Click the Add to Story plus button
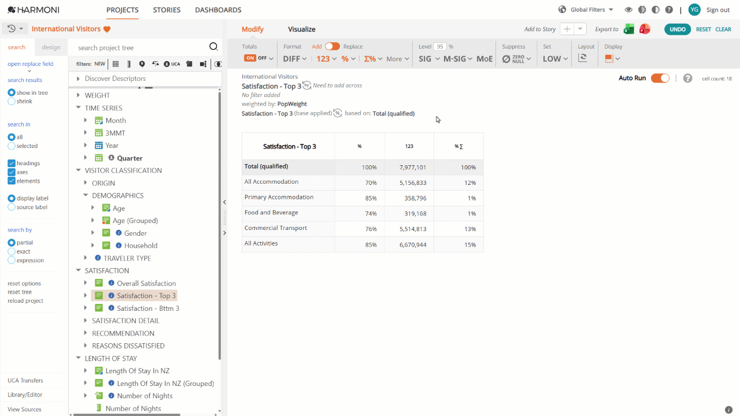 567,29
